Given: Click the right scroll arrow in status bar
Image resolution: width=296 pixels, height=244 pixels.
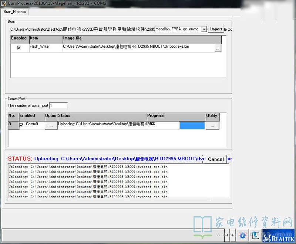Looking at the screenshot, I should coord(233,235).
